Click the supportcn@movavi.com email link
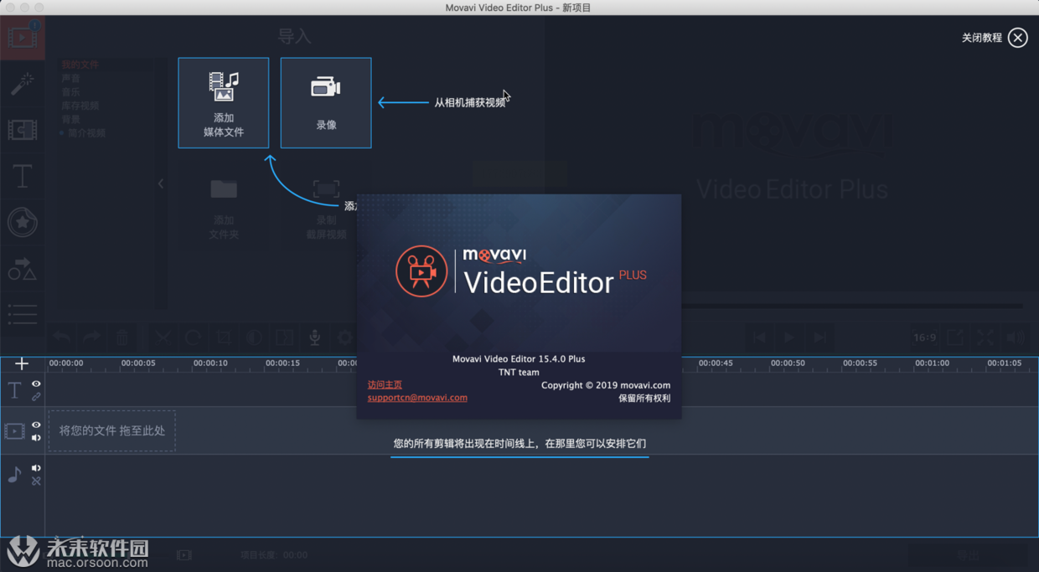Image resolution: width=1039 pixels, height=572 pixels. click(x=417, y=398)
